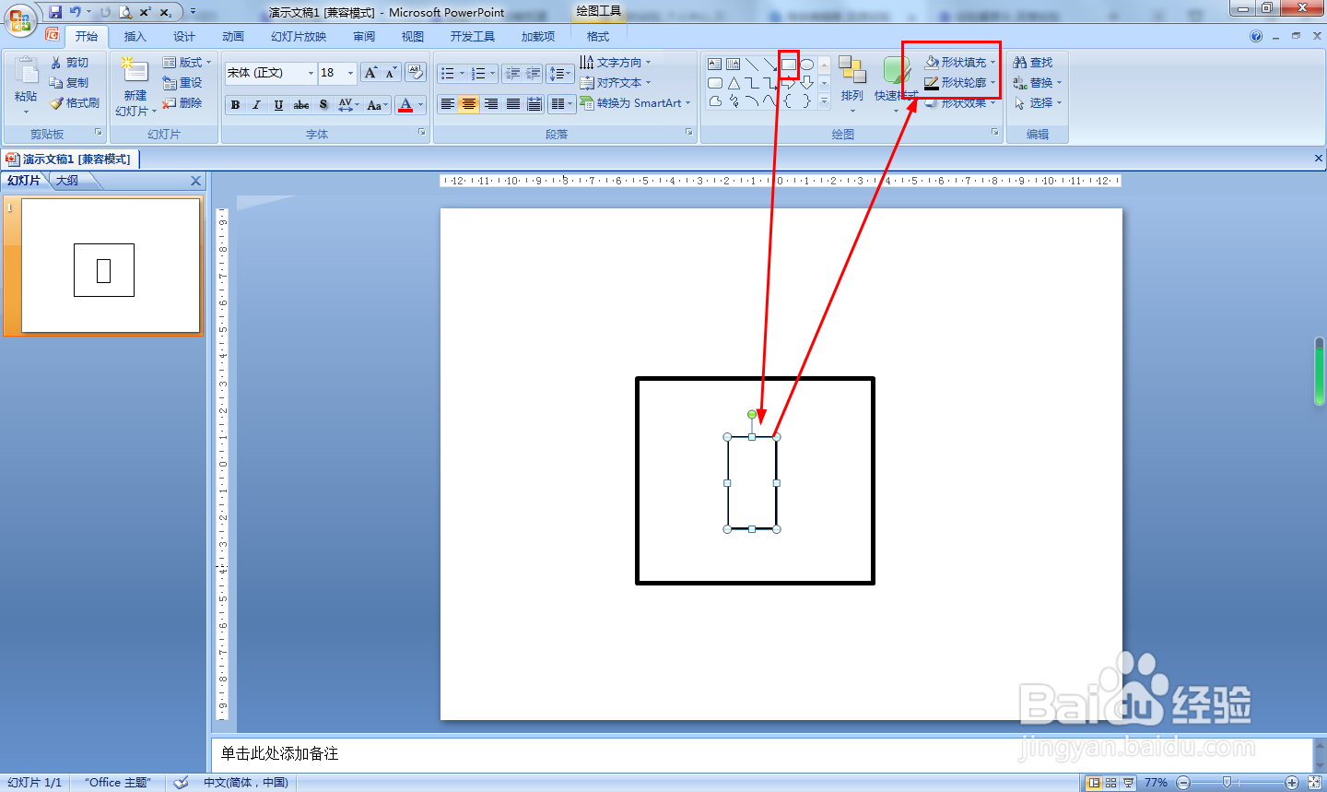Click the Find (查找) binoculars icon
Screen dimensions: 1327x792
pyautogui.click(x=1020, y=63)
